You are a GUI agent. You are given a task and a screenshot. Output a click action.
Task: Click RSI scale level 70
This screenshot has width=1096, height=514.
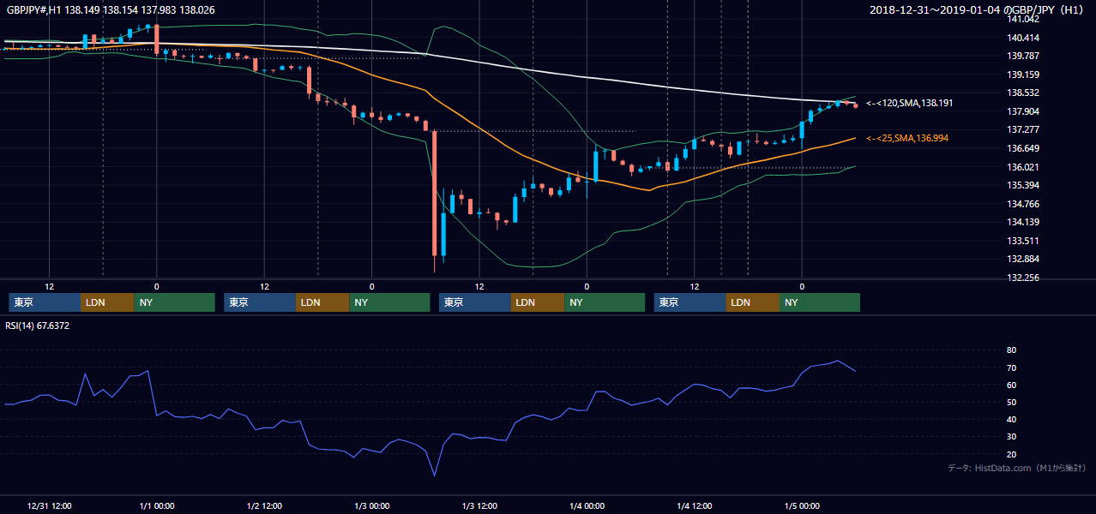[1012, 368]
